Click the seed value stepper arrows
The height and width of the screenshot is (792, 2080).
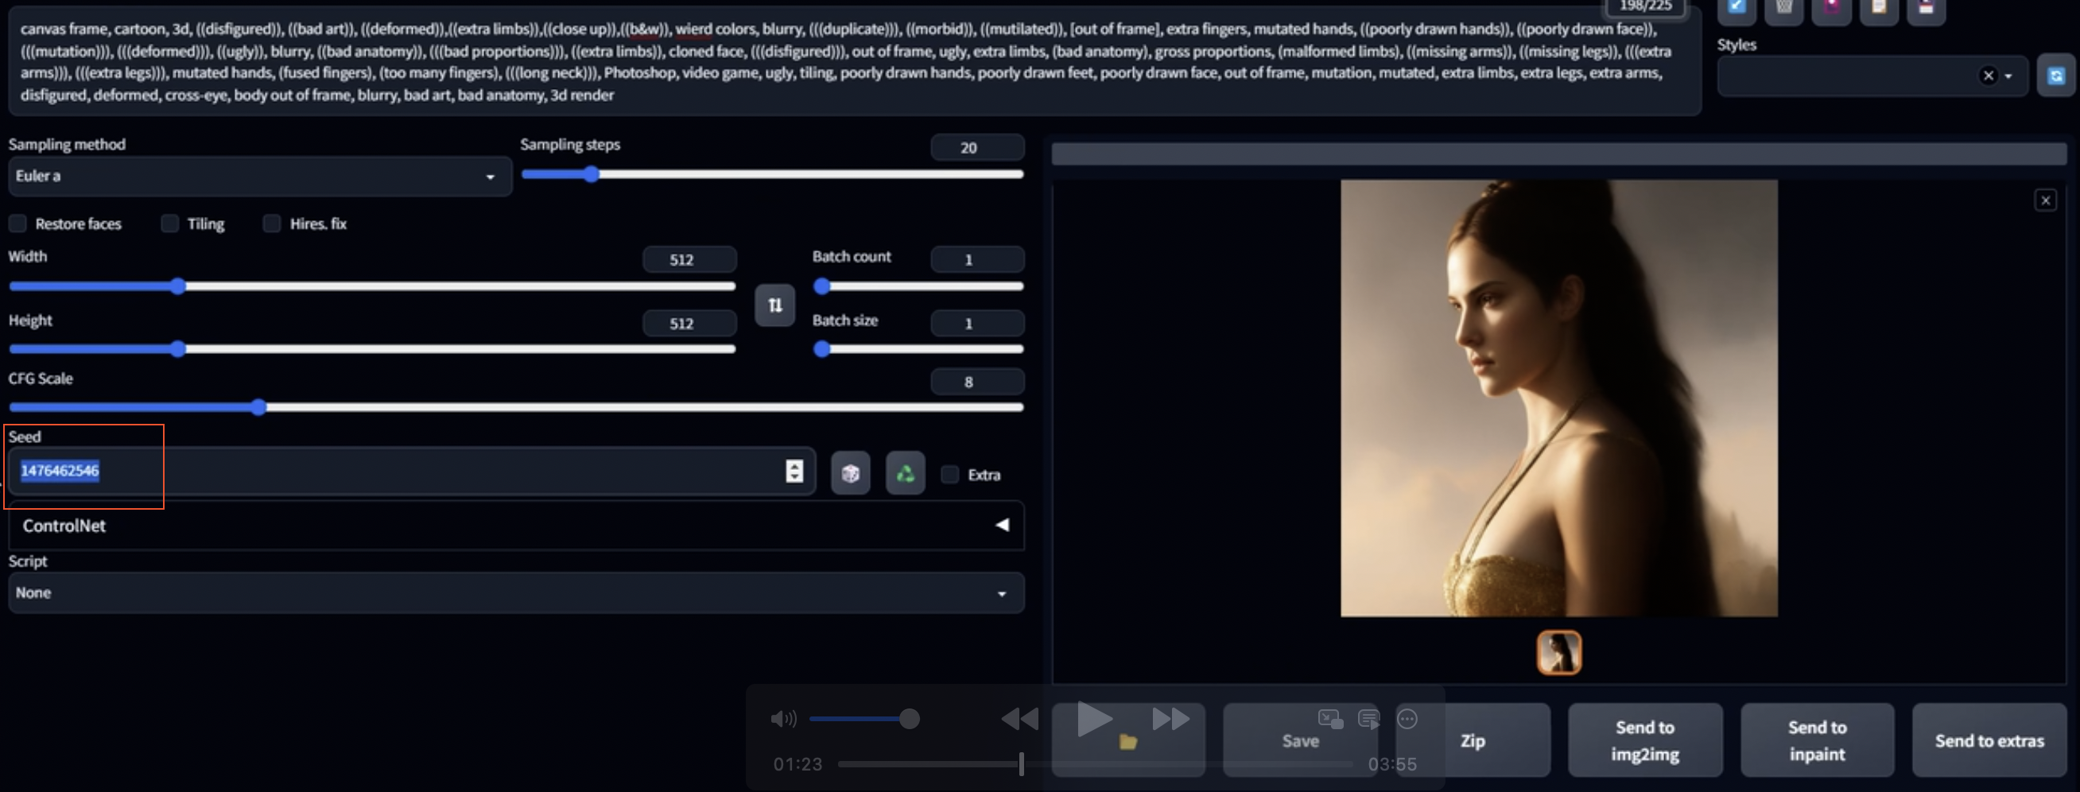pos(794,472)
